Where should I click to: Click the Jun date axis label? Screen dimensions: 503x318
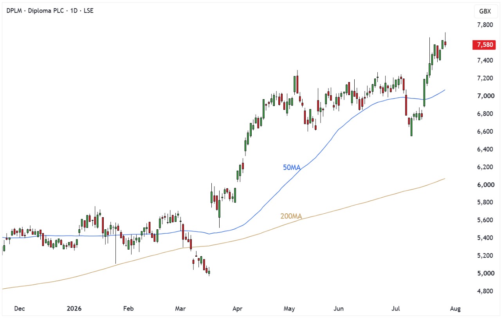pyautogui.click(x=339, y=309)
